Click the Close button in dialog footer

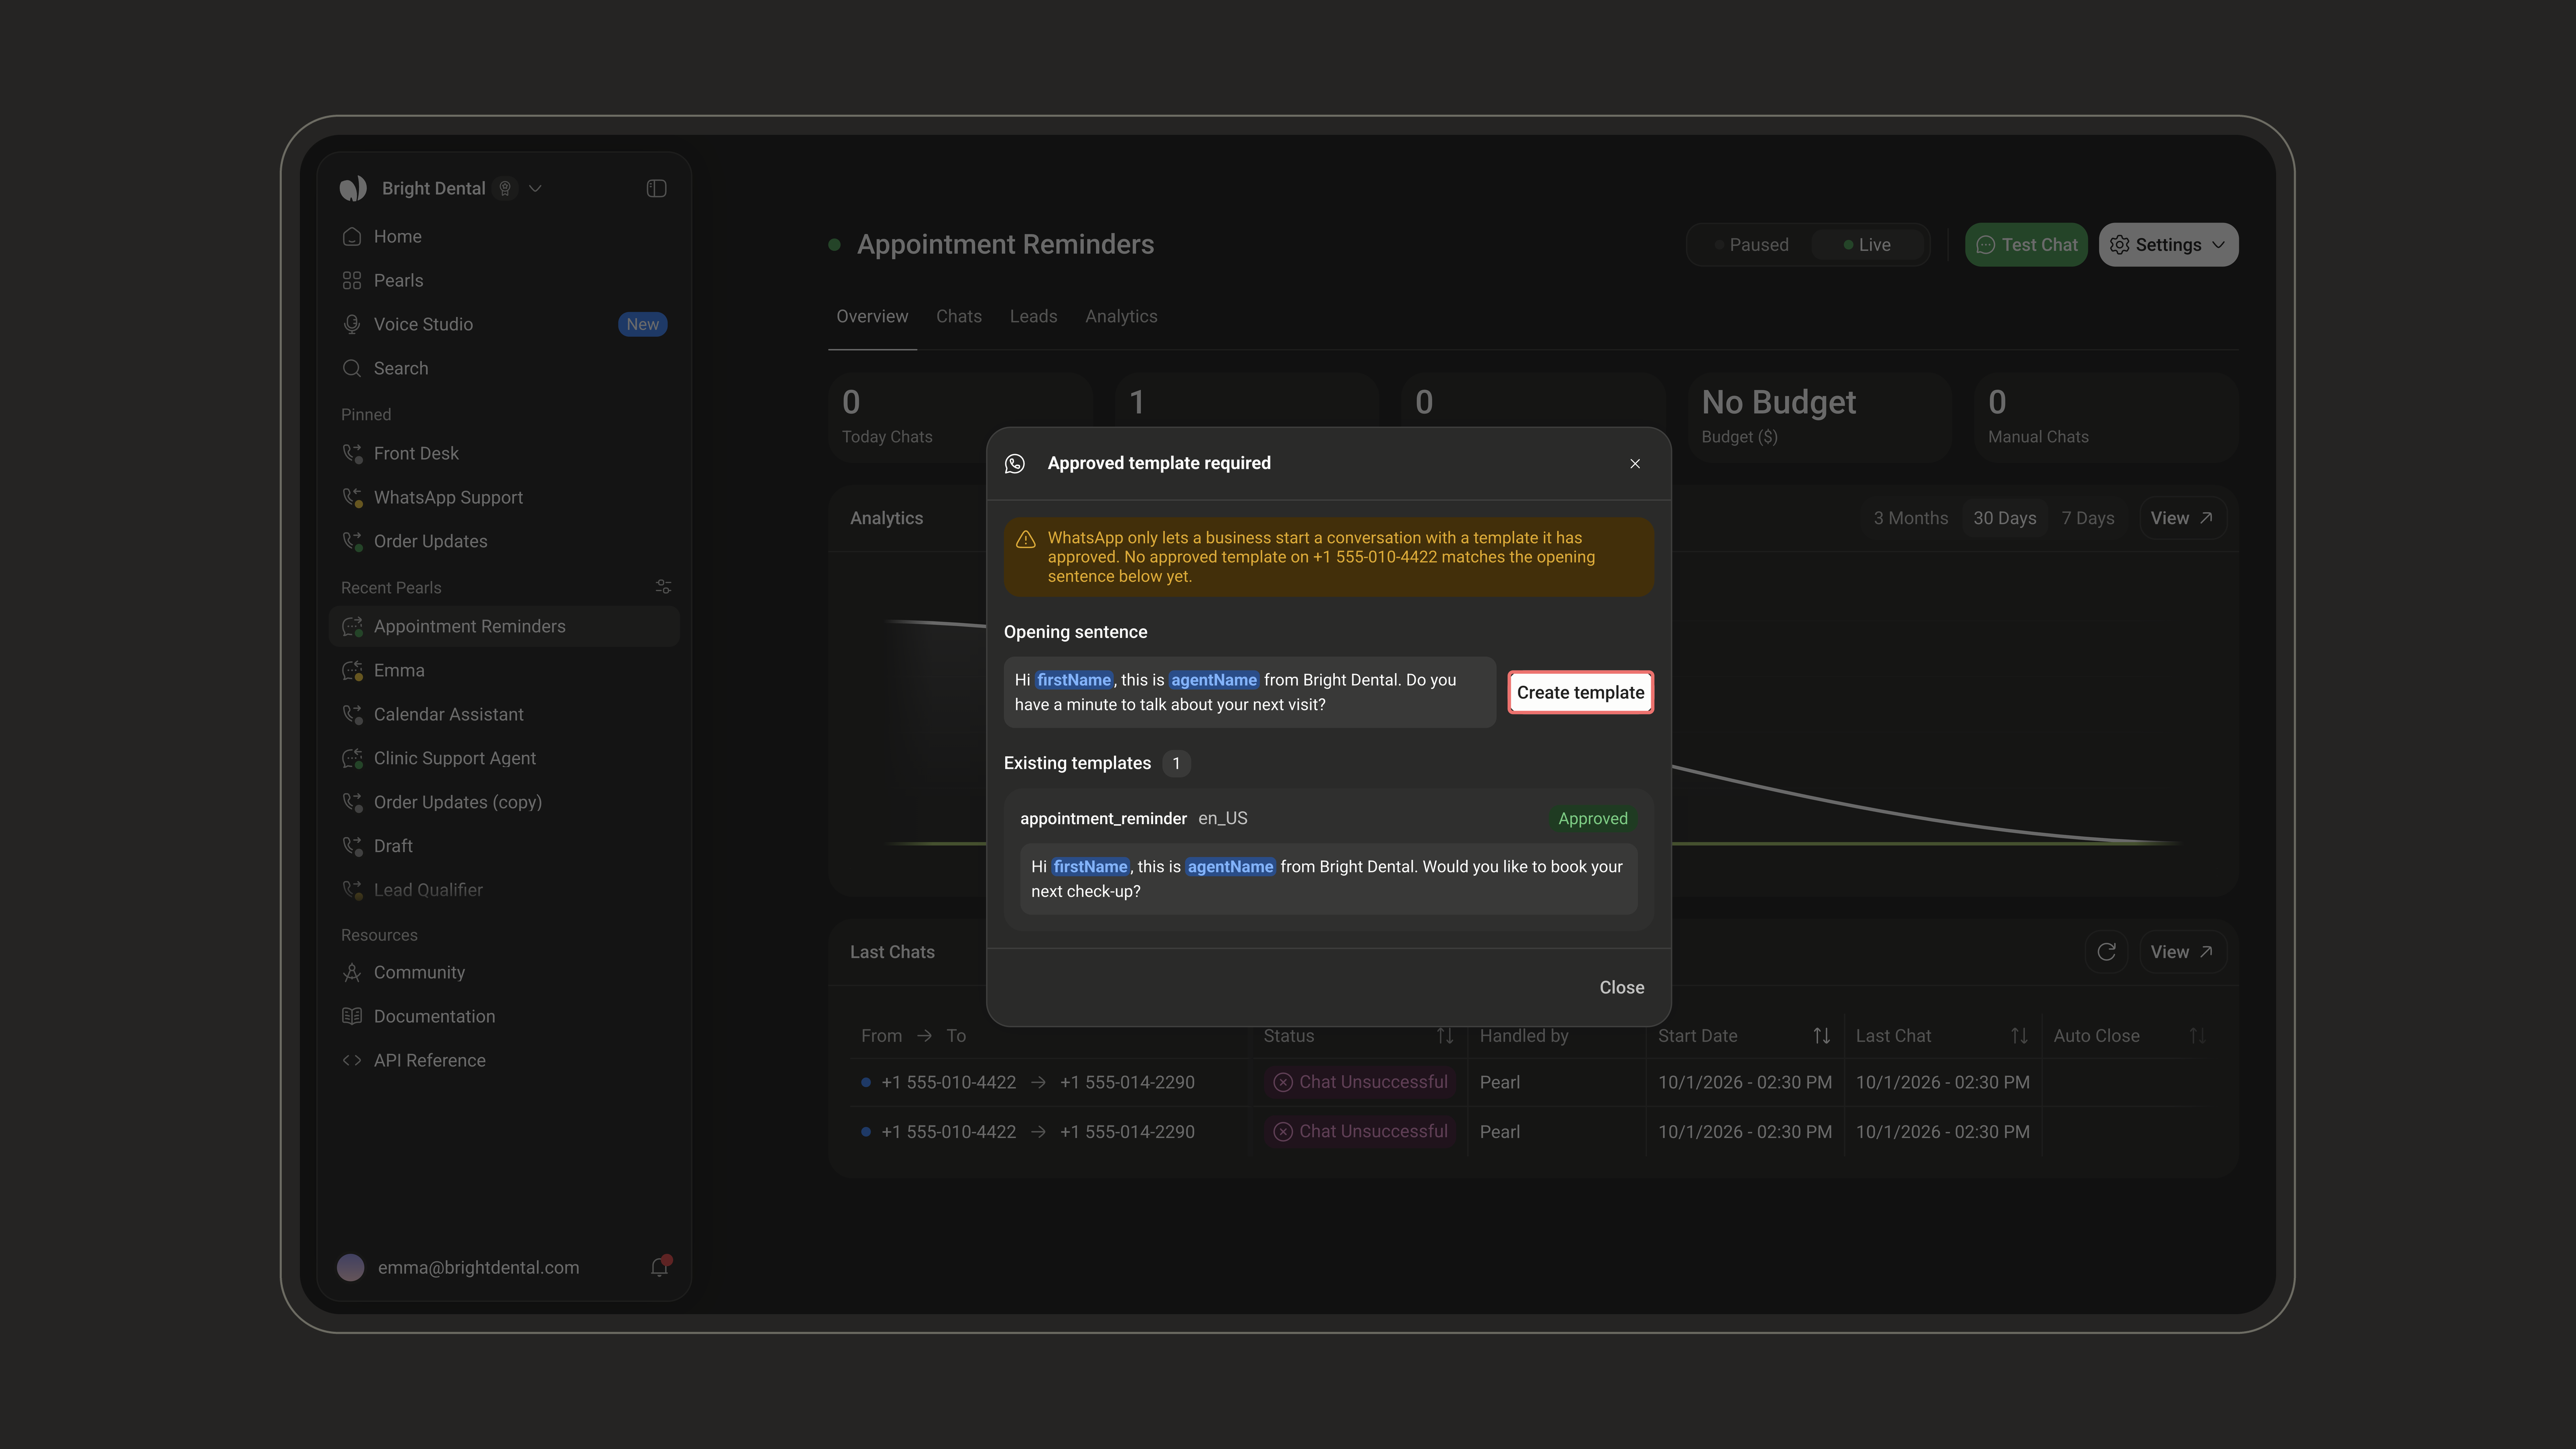click(1621, 987)
